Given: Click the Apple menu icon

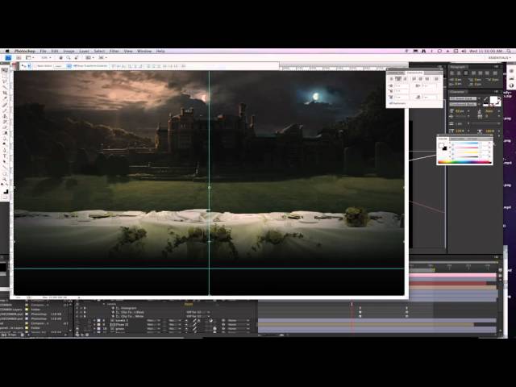Looking at the screenshot, I should click(7, 52).
